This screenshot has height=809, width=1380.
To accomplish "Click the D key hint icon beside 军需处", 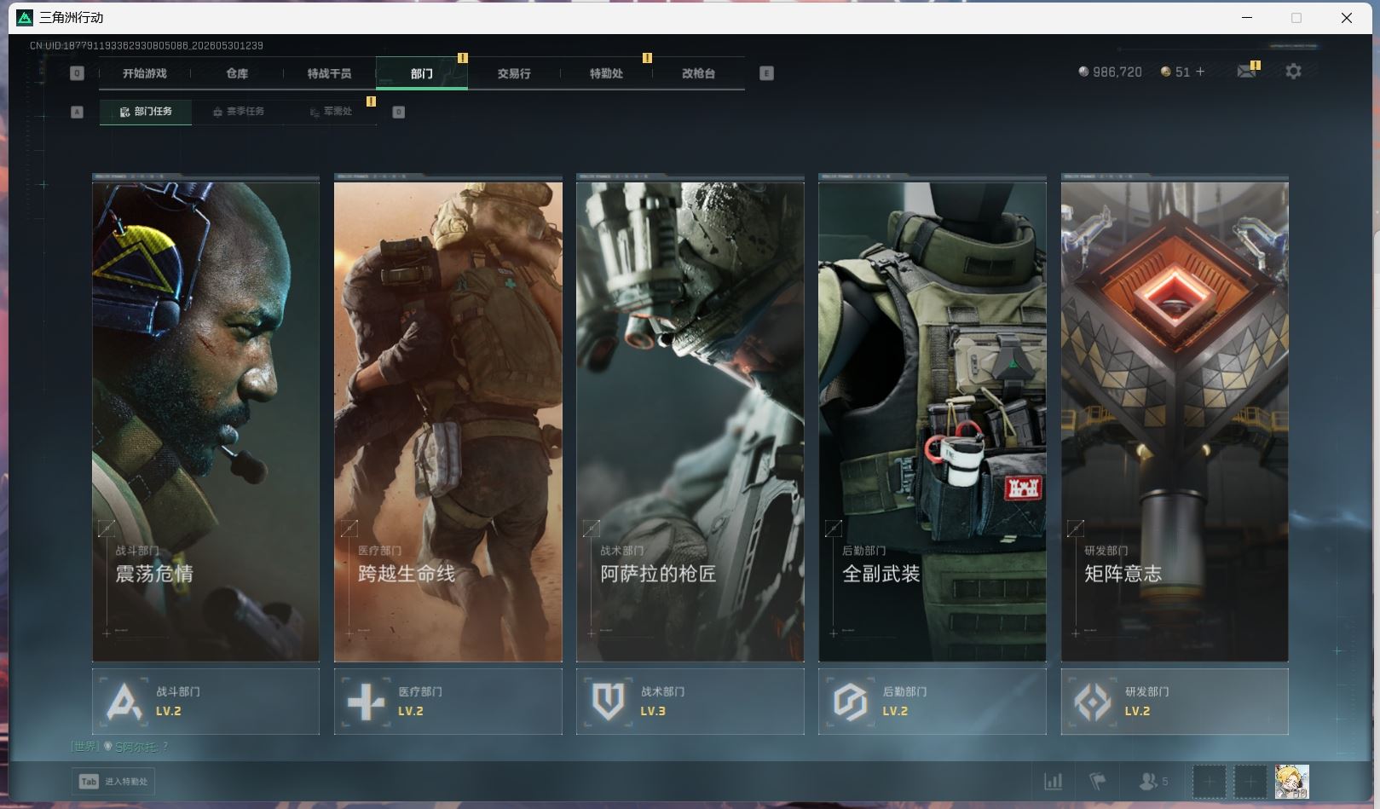I will [398, 112].
